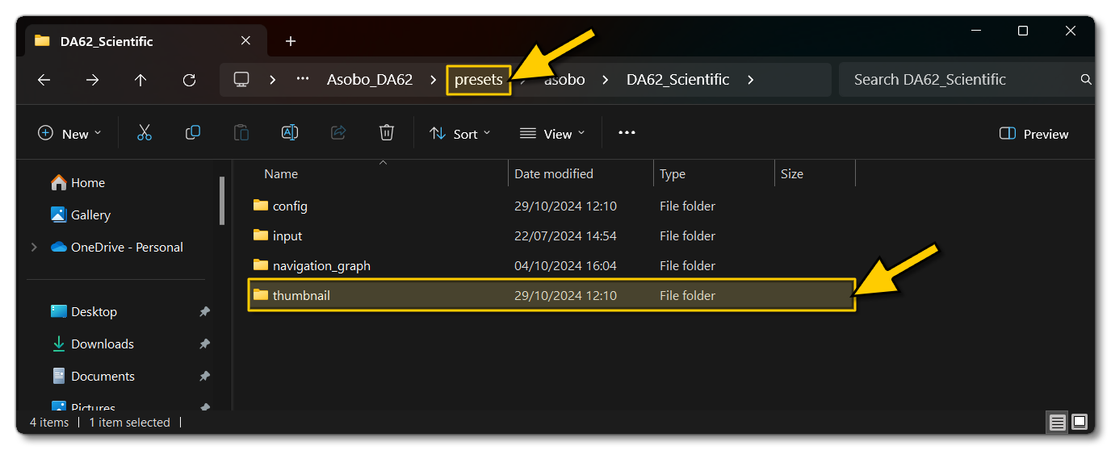Switch to details view layout icon

1057,422
